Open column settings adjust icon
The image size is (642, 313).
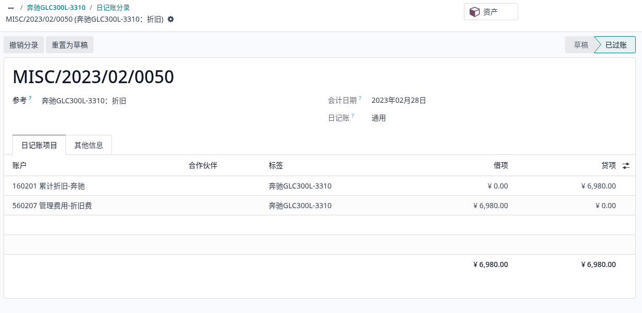(x=626, y=166)
